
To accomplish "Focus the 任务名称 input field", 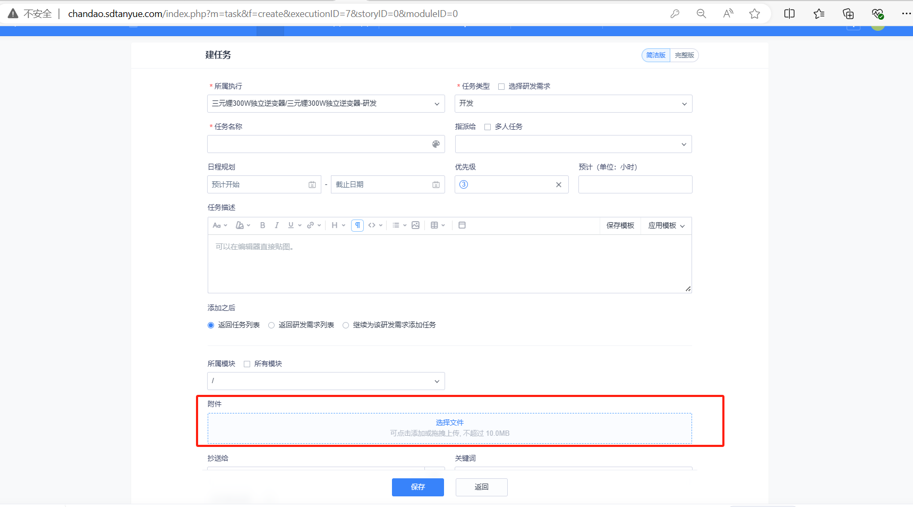I will click(326, 144).
